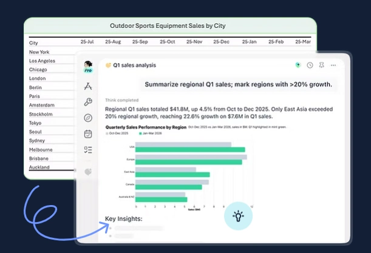Screen dimensions: 371x253
Task: Select the '25-Jan' column header
Action: tap(249, 42)
